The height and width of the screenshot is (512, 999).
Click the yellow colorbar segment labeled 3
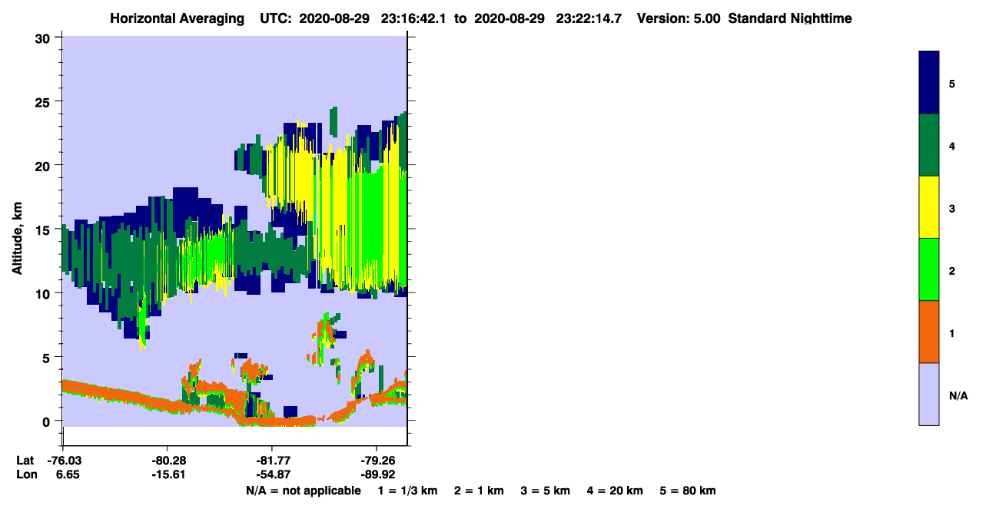(x=929, y=207)
